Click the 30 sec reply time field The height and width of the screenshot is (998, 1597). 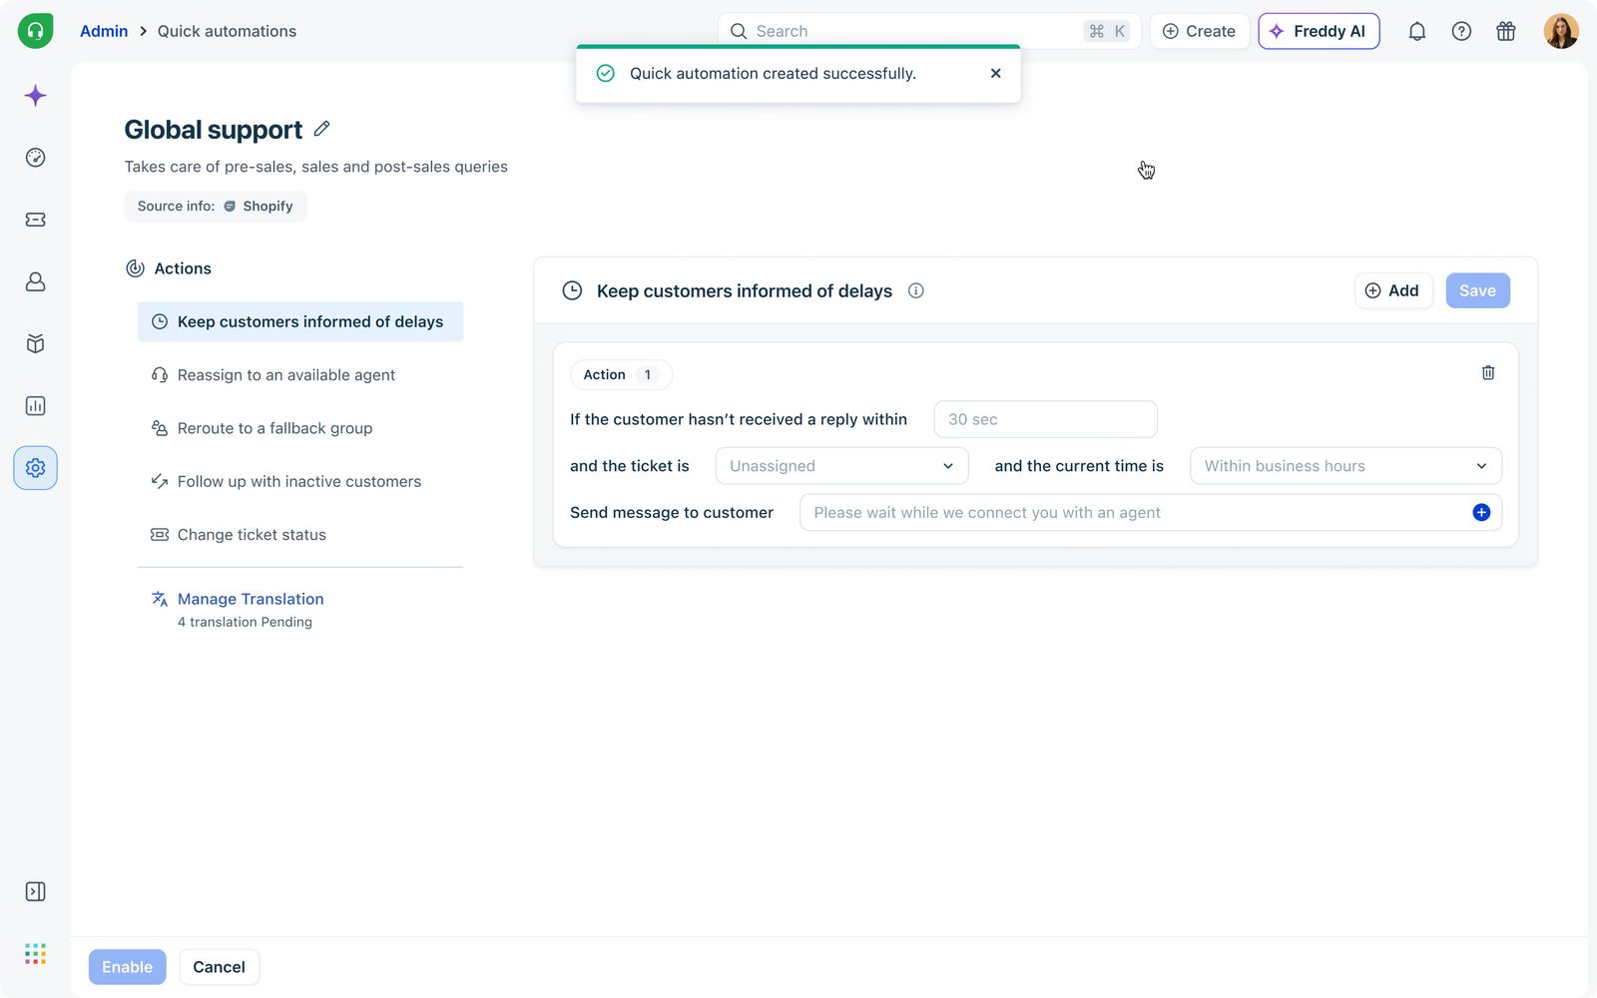point(1045,419)
